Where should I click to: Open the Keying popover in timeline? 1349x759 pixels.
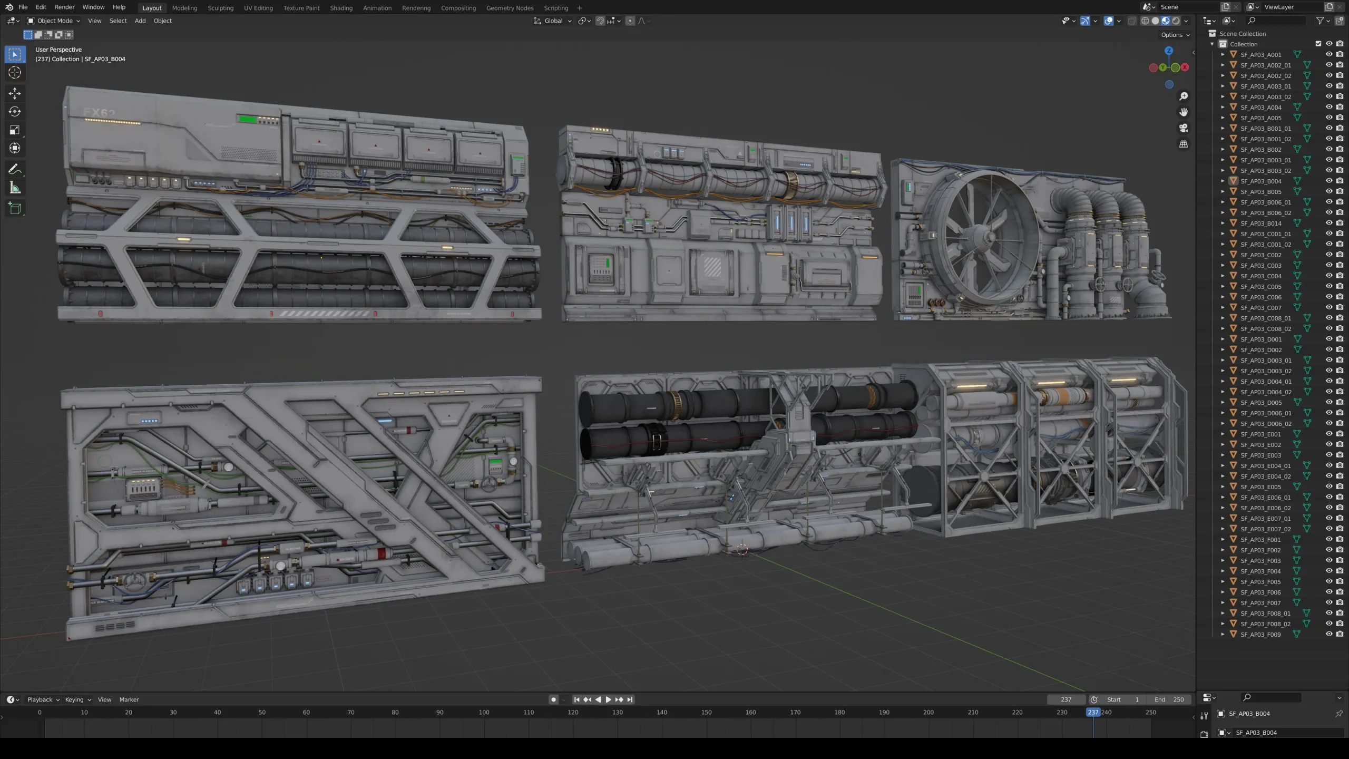click(77, 699)
